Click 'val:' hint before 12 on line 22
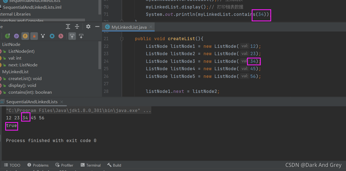 (245, 46)
